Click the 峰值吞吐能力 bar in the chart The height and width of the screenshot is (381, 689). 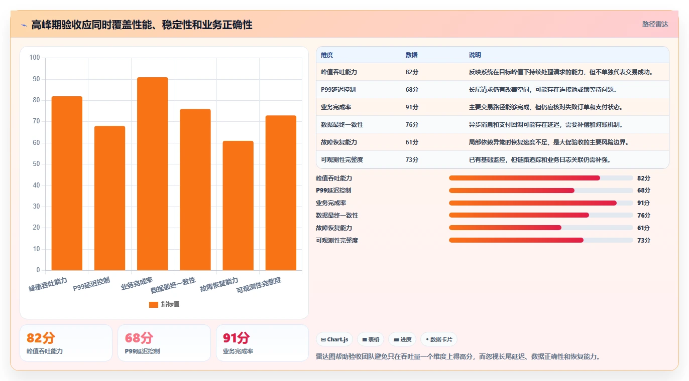[67, 183]
